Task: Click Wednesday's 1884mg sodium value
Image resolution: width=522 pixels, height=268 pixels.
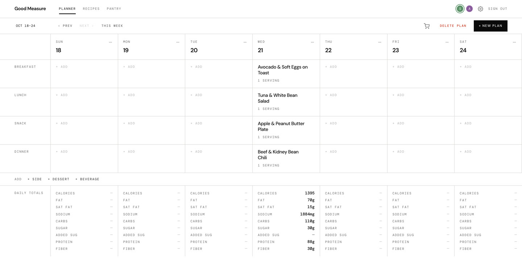Action: [307, 214]
